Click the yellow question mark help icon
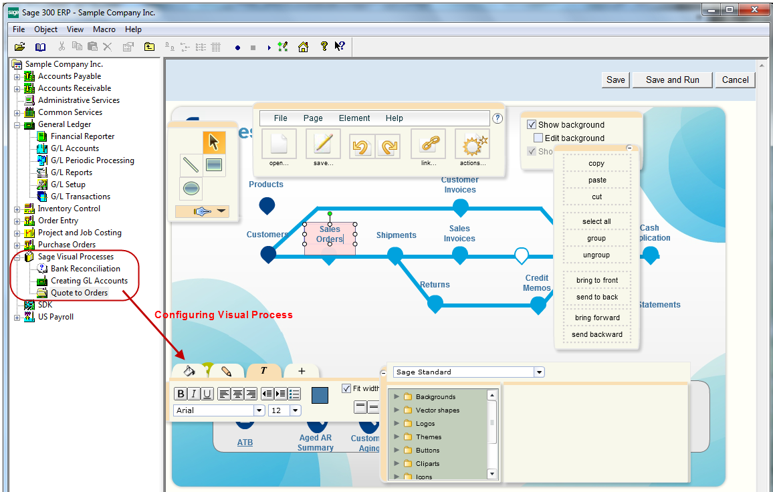Image resolution: width=773 pixels, height=492 pixels. pos(324,46)
